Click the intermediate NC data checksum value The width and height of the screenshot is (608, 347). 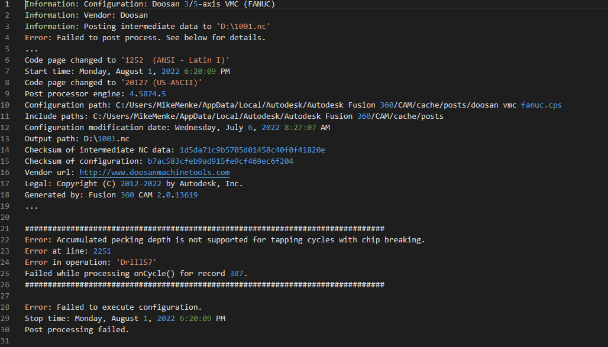pyautogui.click(x=253, y=150)
